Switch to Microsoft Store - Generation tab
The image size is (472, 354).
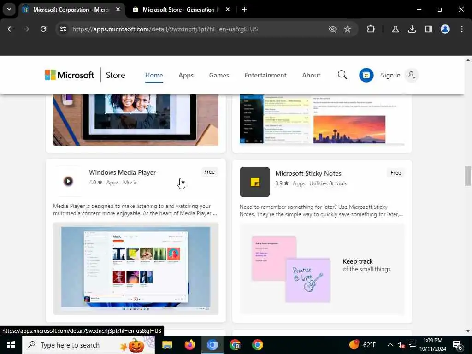point(181,9)
